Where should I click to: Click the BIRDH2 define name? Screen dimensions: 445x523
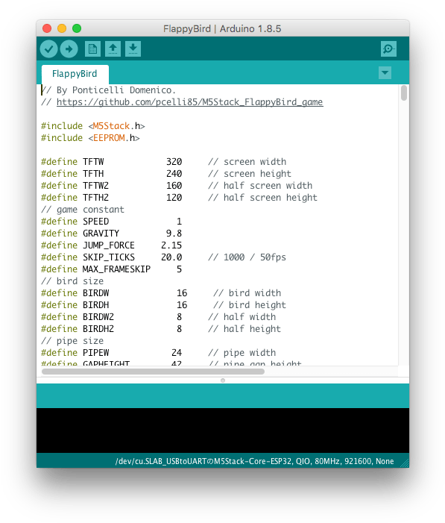(x=98, y=329)
